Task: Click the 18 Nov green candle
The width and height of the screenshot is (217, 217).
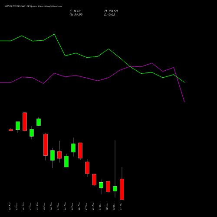Action: pyautogui.click(x=39, y=122)
